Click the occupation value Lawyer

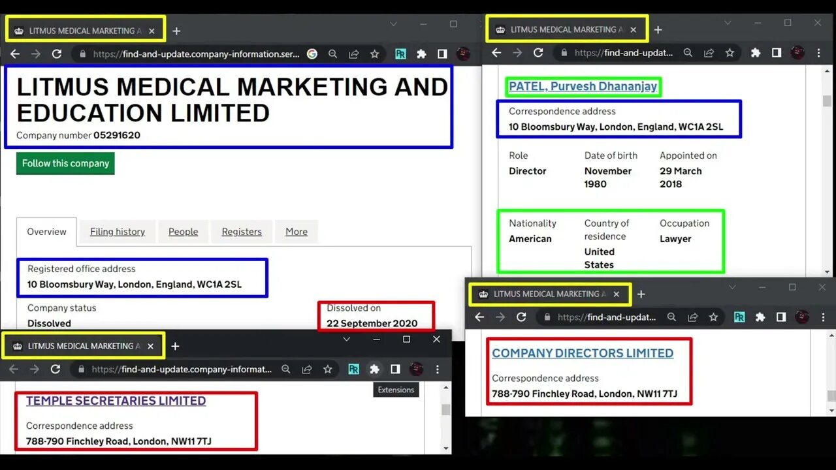click(675, 239)
